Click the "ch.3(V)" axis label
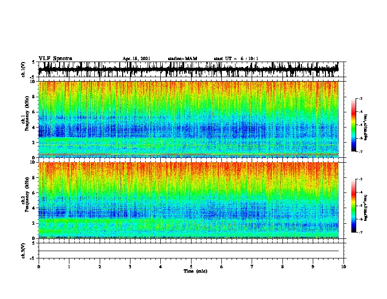The image size is (387, 299). tap(23, 251)
